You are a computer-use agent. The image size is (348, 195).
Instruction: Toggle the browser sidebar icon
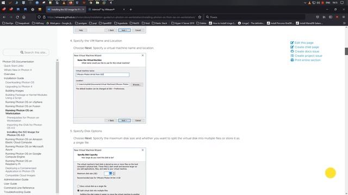[331, 17]
